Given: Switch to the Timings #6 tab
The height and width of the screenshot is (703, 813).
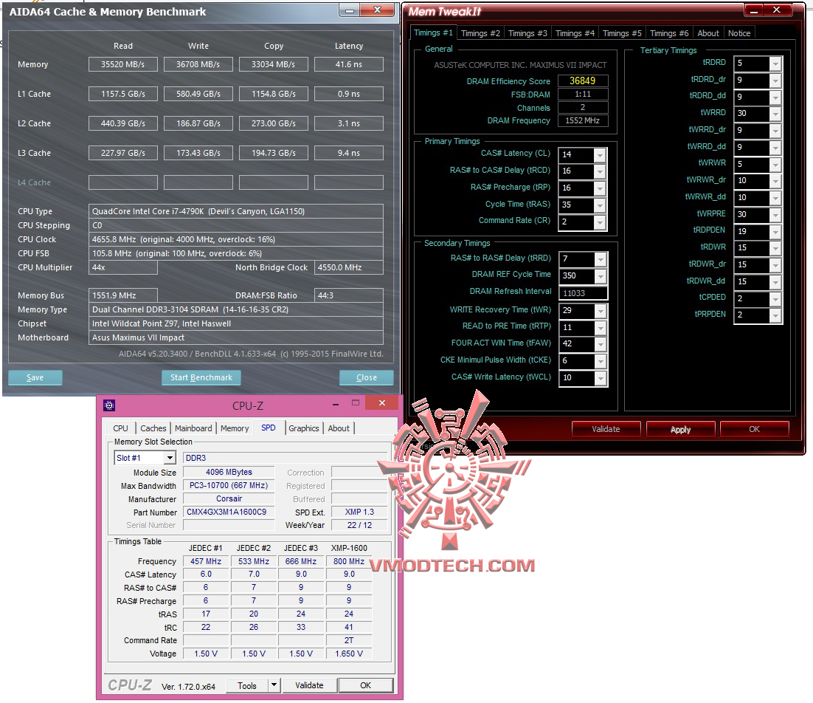Looking at the screenshot, I should pos(669,33).
